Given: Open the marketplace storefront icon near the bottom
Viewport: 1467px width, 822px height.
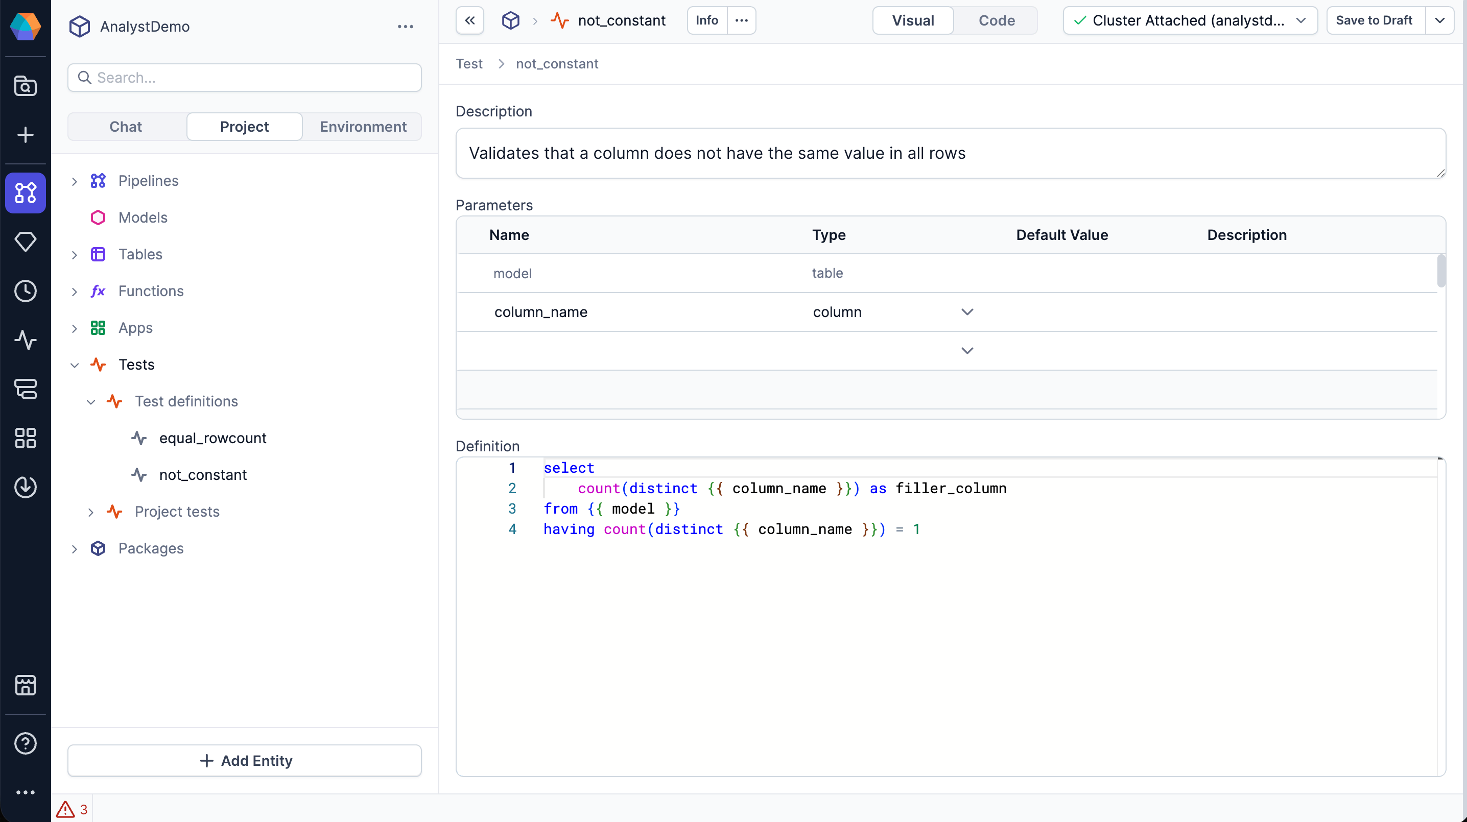Looking at the screenshot, I should [25, 685].
